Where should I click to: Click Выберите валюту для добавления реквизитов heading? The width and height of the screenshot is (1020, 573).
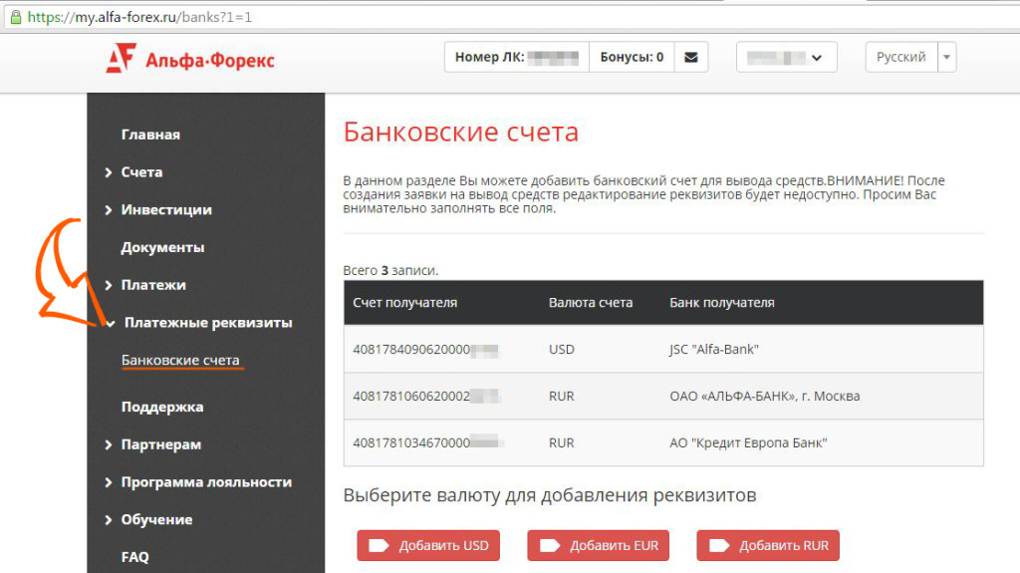coord(550,495)
